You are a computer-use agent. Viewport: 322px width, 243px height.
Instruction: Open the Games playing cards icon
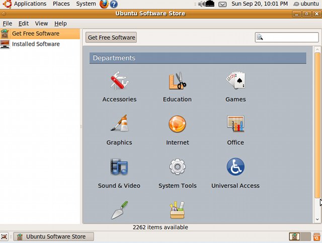235,80
